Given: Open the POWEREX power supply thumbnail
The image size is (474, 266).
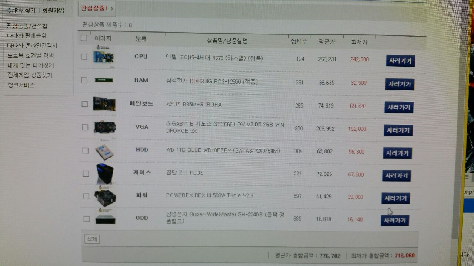Looking at the screenshot, I should [x=105, y=198].
